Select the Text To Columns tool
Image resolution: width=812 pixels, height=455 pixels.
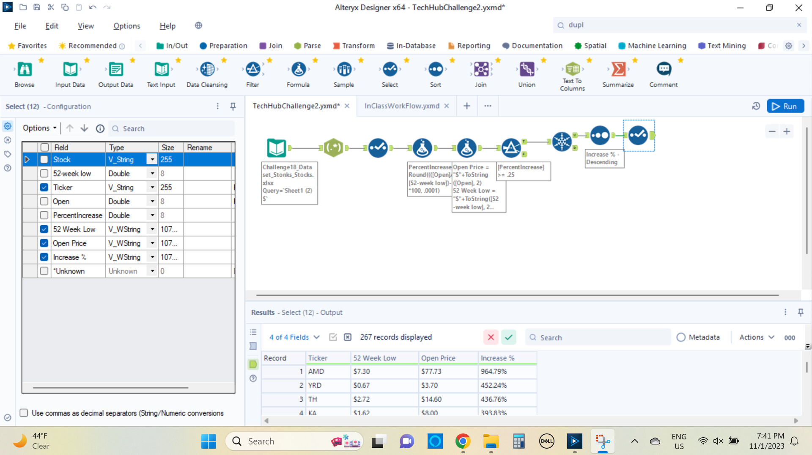click(x=573, y=69)
